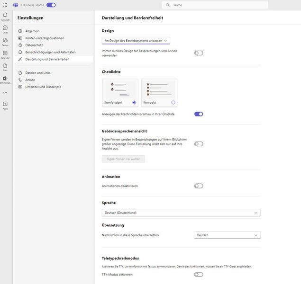301x284 pixels.
Task: Disable the Nachrichtenvorschau in Chatliste toggle
Action: point(199,114)
